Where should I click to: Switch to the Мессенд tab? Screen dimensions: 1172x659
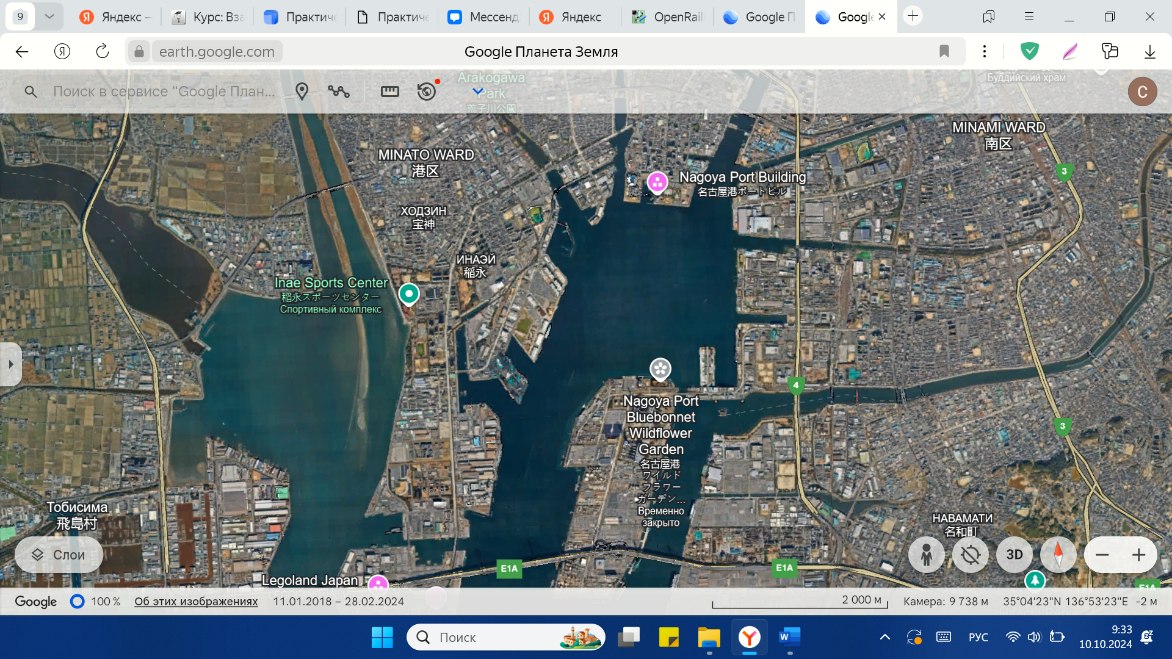(x=483, y=17)
